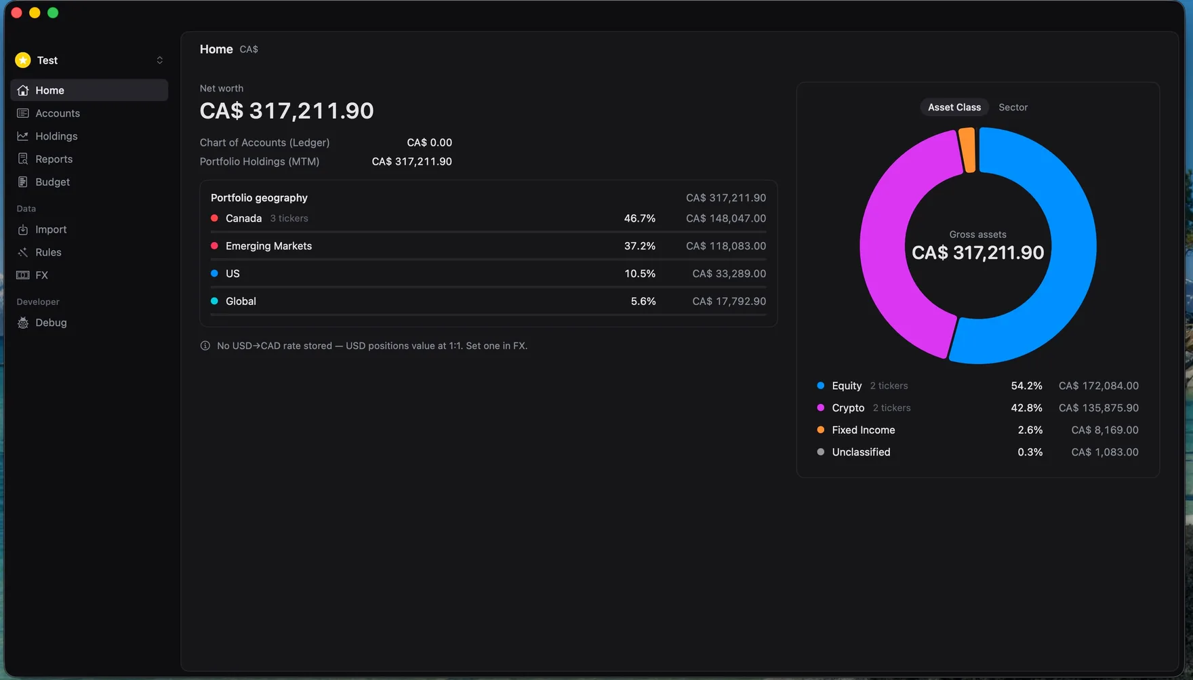The image size is (1193, 680).
Task: Click the Fixed Income legend label
Action: click(863, 430)
